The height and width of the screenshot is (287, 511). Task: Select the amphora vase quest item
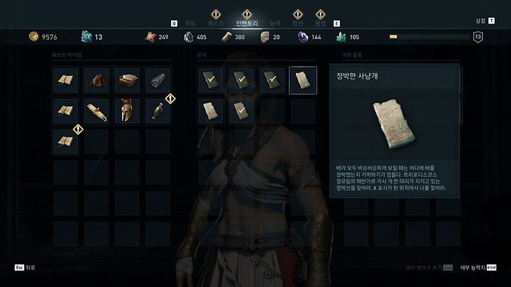point(158,111)
